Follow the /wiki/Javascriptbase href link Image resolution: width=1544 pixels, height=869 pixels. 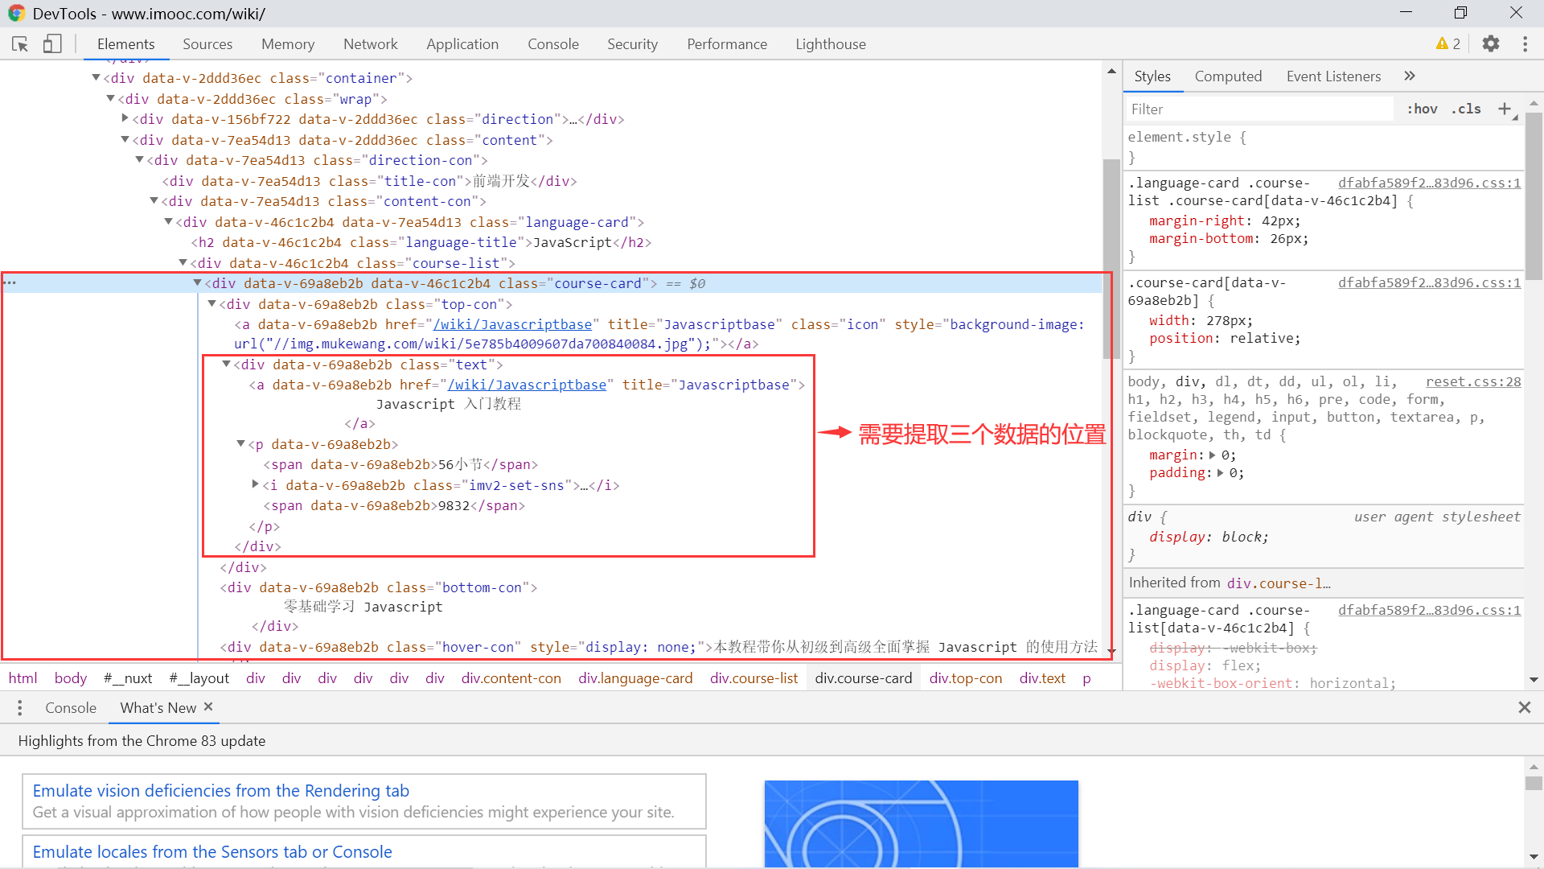[x=512, y=324]
